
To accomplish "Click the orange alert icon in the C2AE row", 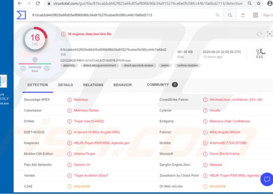I will [x=69, y=187].
